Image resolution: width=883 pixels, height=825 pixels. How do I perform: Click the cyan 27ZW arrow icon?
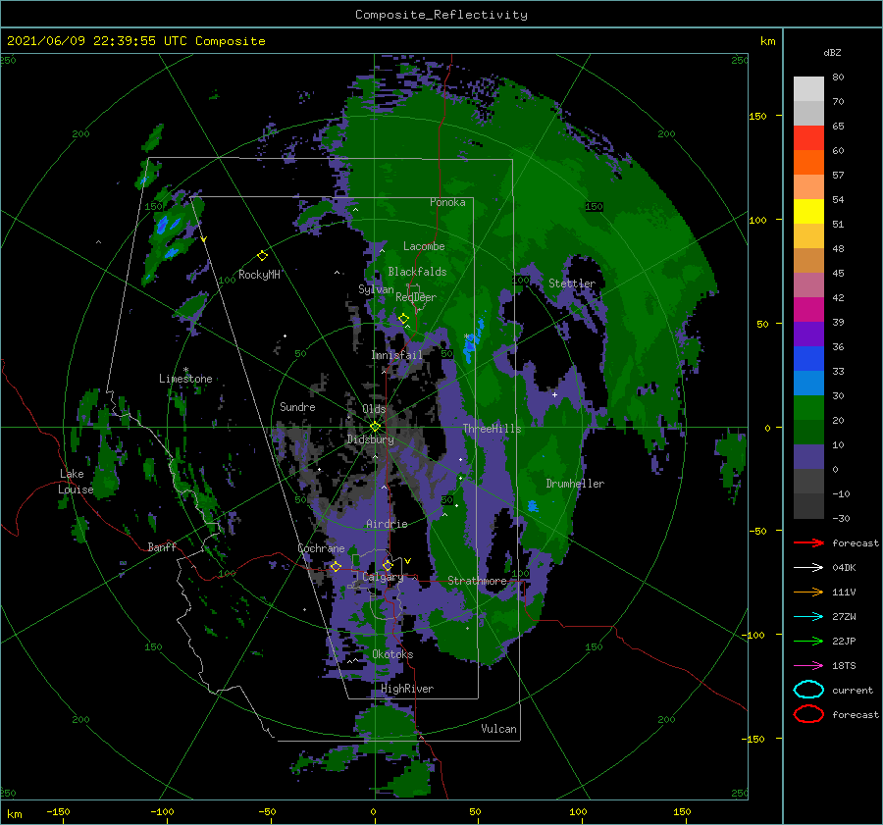(808, 617)
